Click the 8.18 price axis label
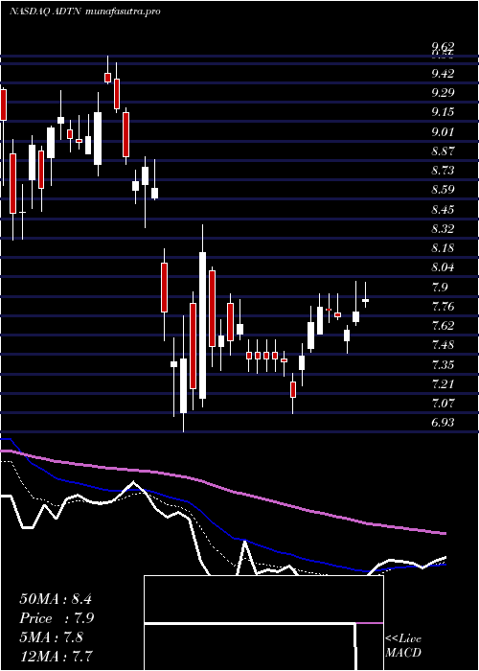479x671 pixels. 443,247
